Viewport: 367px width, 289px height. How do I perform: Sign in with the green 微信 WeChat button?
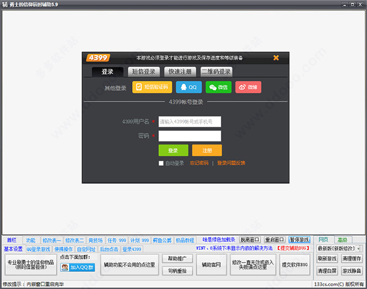point(218,87)
